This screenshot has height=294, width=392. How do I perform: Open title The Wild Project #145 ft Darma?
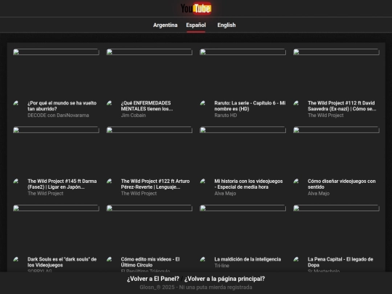point(62,184)
